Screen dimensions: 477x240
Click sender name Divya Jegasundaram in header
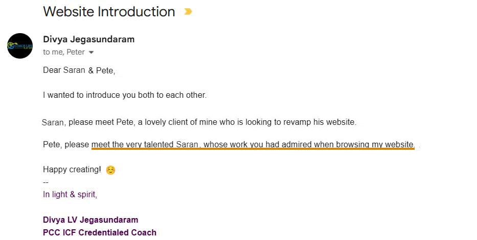(x=88, y=39)
